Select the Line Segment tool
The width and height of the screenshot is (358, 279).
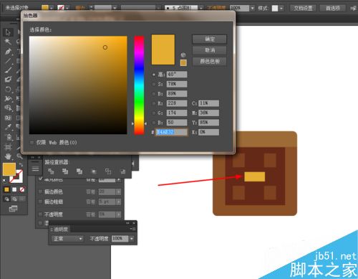pos(8,61)
